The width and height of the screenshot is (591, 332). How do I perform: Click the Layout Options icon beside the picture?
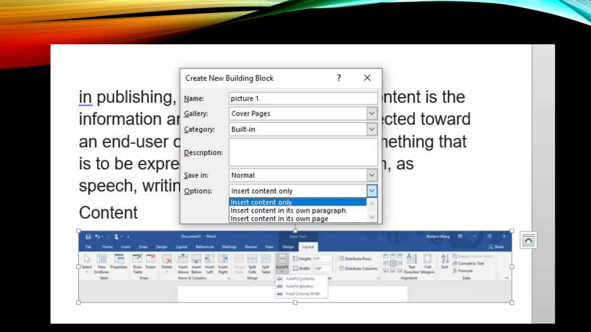click(x=528, y=240)
